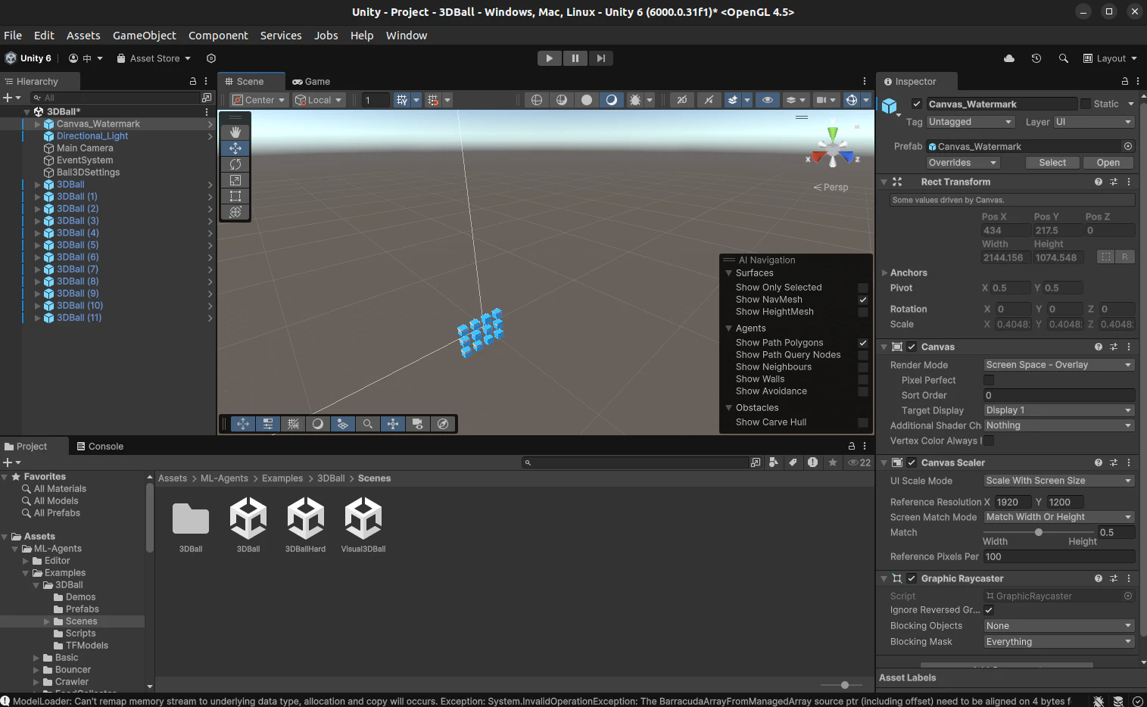The height and width of the screenshot is (707, 1147).
Task: Click the Step frame button
Action: click(601, 58)
